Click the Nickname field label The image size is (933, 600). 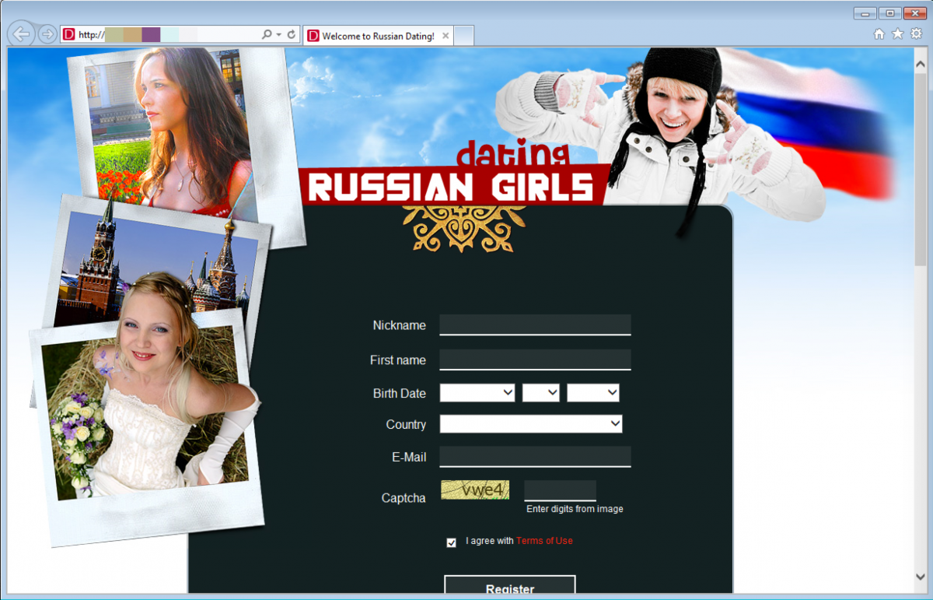(x=400, y=325)
